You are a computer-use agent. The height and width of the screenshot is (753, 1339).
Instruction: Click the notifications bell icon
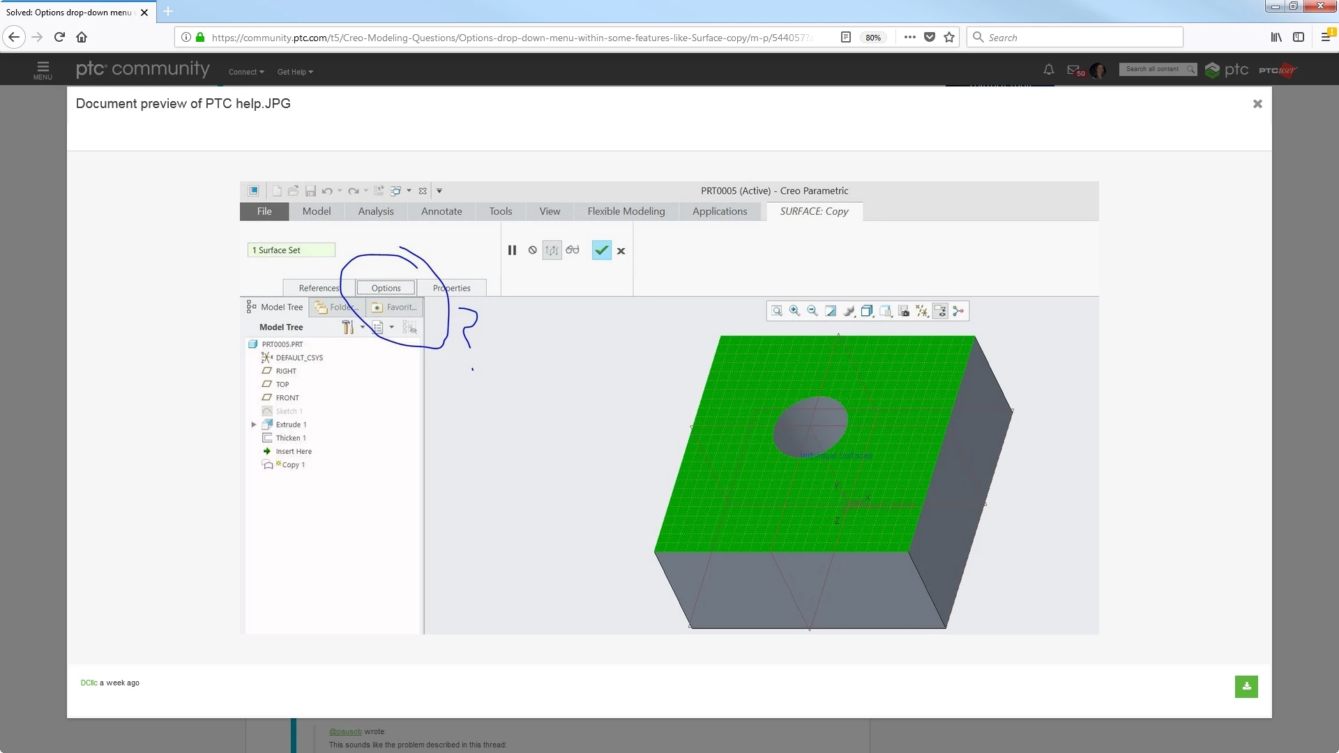coord(1048,70)
